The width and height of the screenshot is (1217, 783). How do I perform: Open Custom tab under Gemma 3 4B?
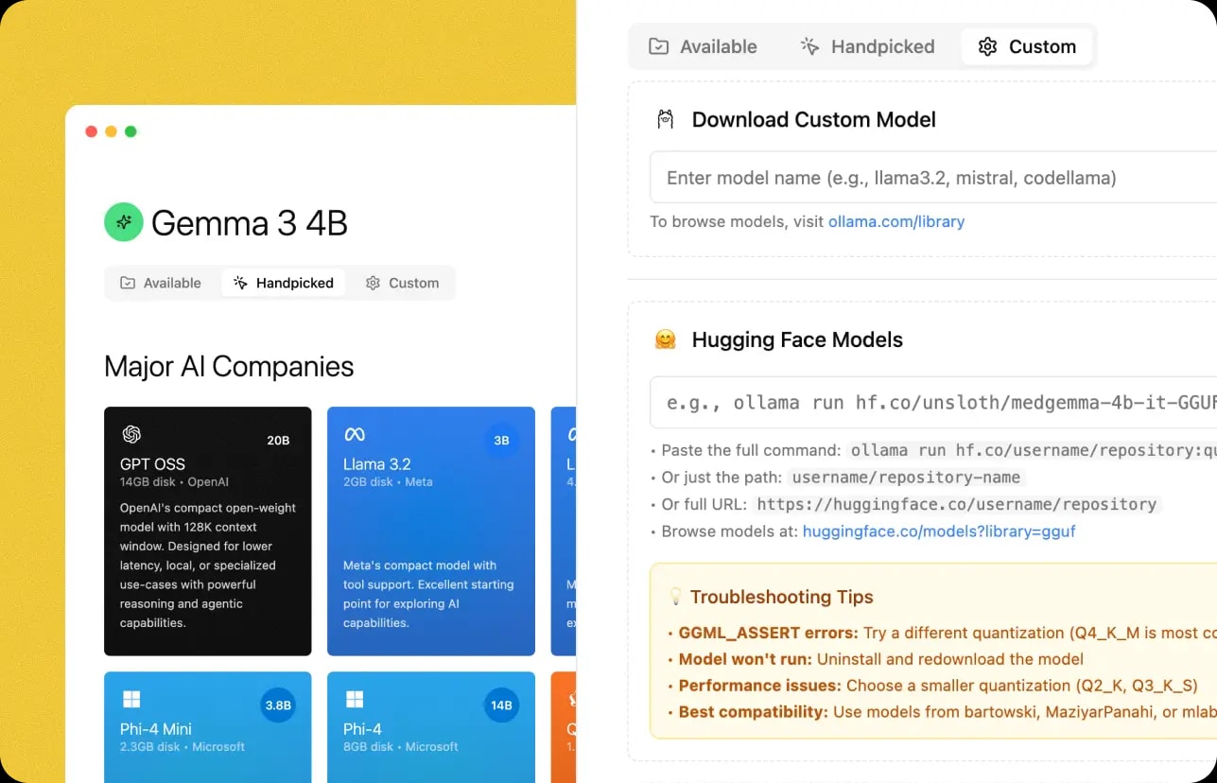point(402,283)
